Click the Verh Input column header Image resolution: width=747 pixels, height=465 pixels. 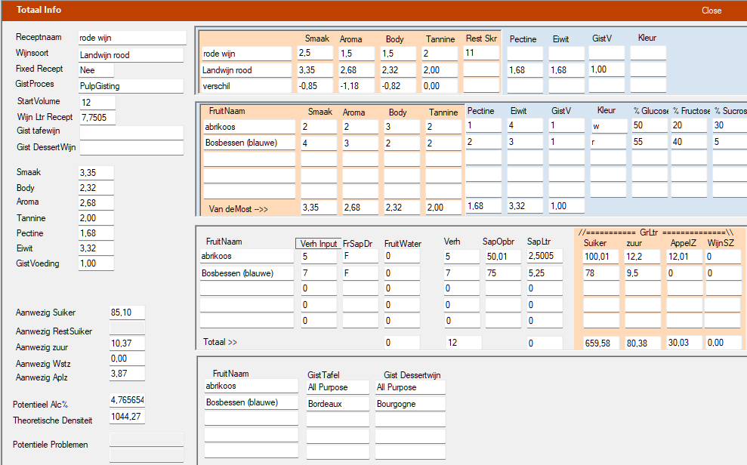tap(319, 243)
